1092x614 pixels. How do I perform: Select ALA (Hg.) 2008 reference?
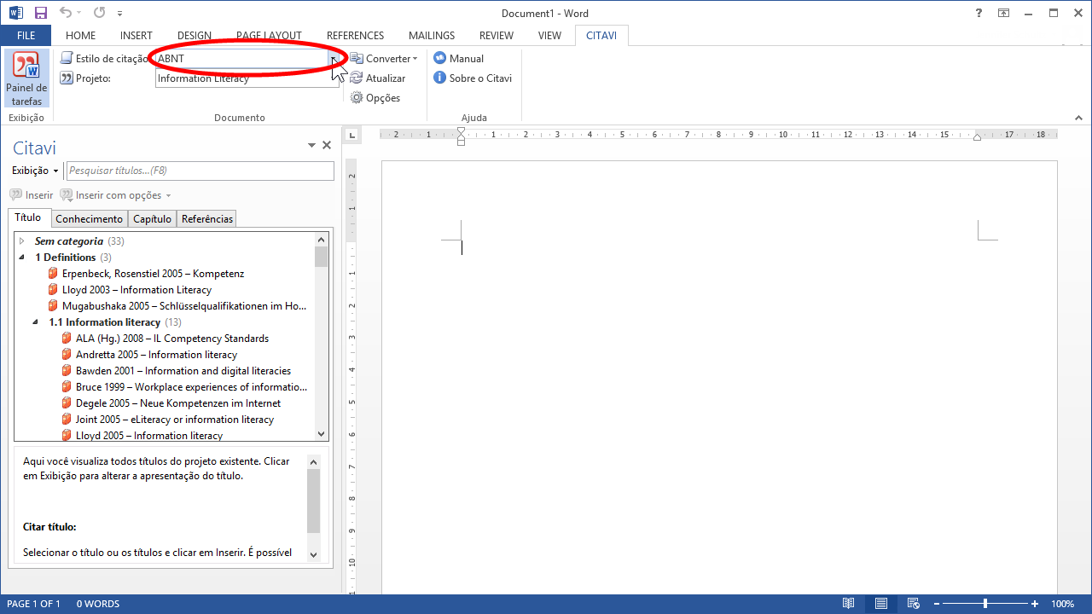pos(171,339)
